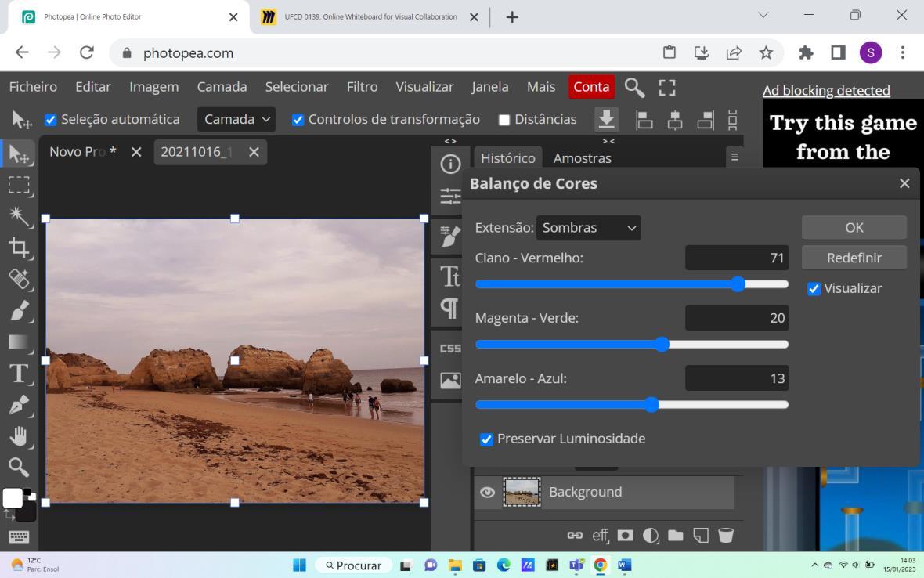Hide the Background layer with the eye icon
The height and width of the screenshot is (578, 924).
coord(487,492)
